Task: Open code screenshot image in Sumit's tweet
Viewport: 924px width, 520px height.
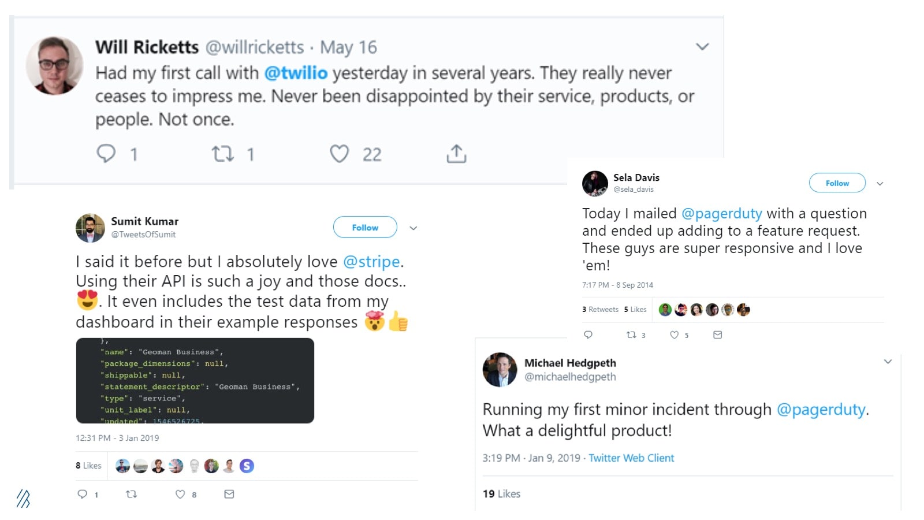Action: pos(195,381)
